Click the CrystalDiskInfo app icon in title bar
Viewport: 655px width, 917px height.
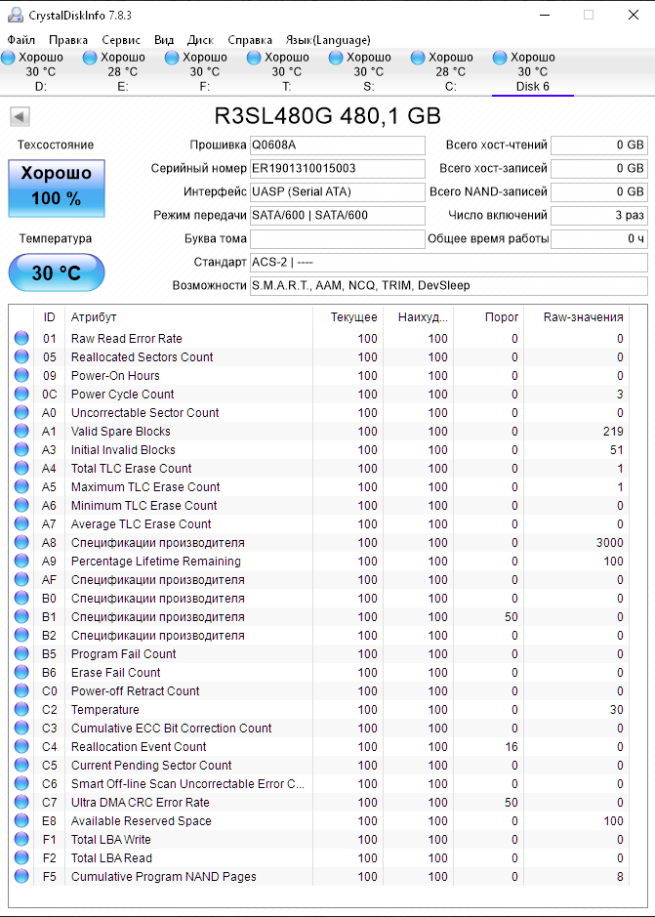[16, 15]
